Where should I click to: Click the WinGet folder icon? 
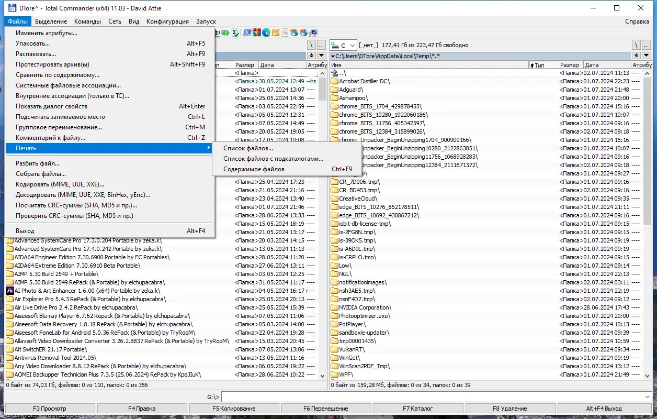point(335,358)
